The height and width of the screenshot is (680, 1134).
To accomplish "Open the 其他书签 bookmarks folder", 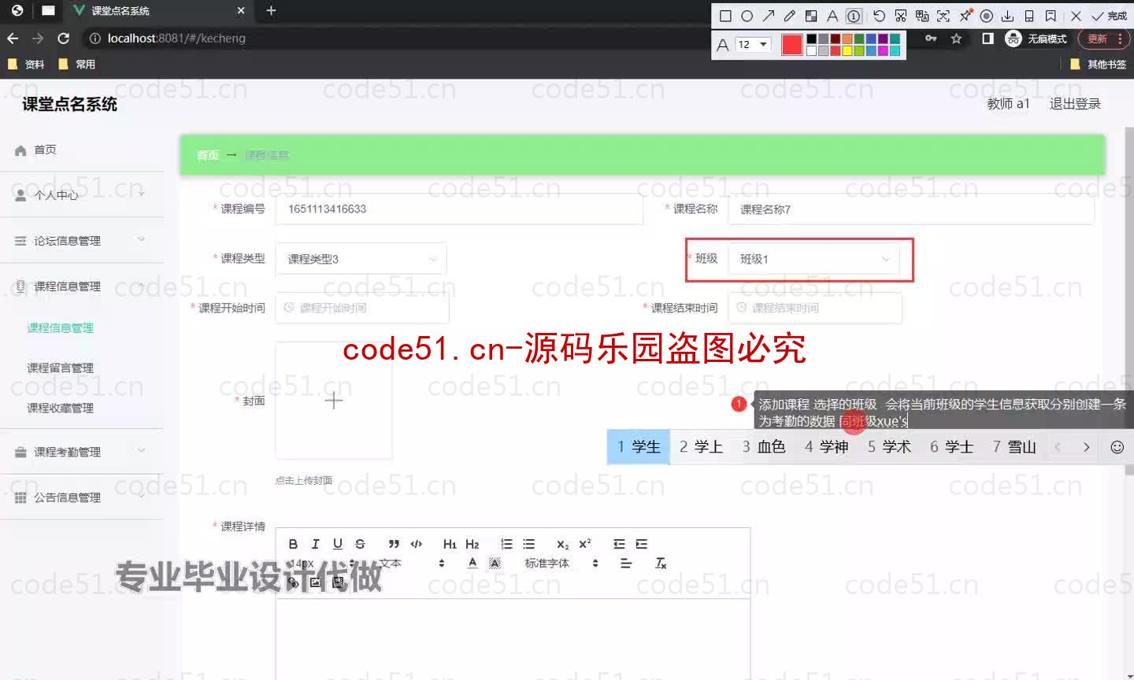I will (x=1099, y=65).
